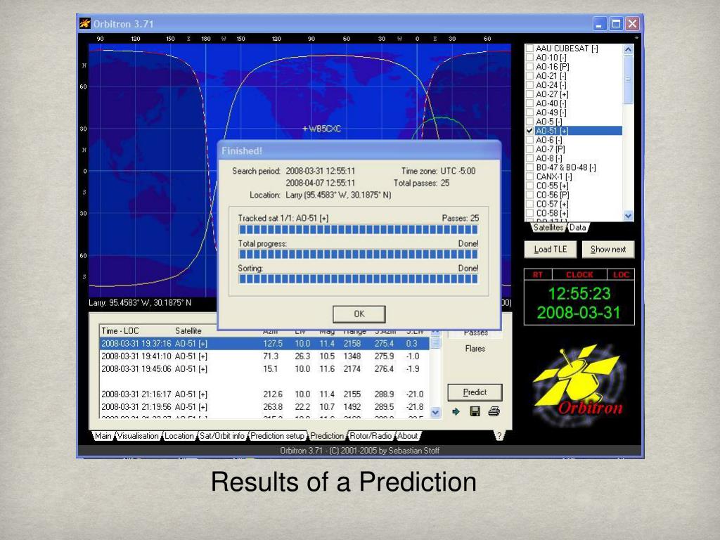The width and height of the screenshot is (720, 540).
Task: Switch to the Visualisation tab
Action: tap(138, 436)
